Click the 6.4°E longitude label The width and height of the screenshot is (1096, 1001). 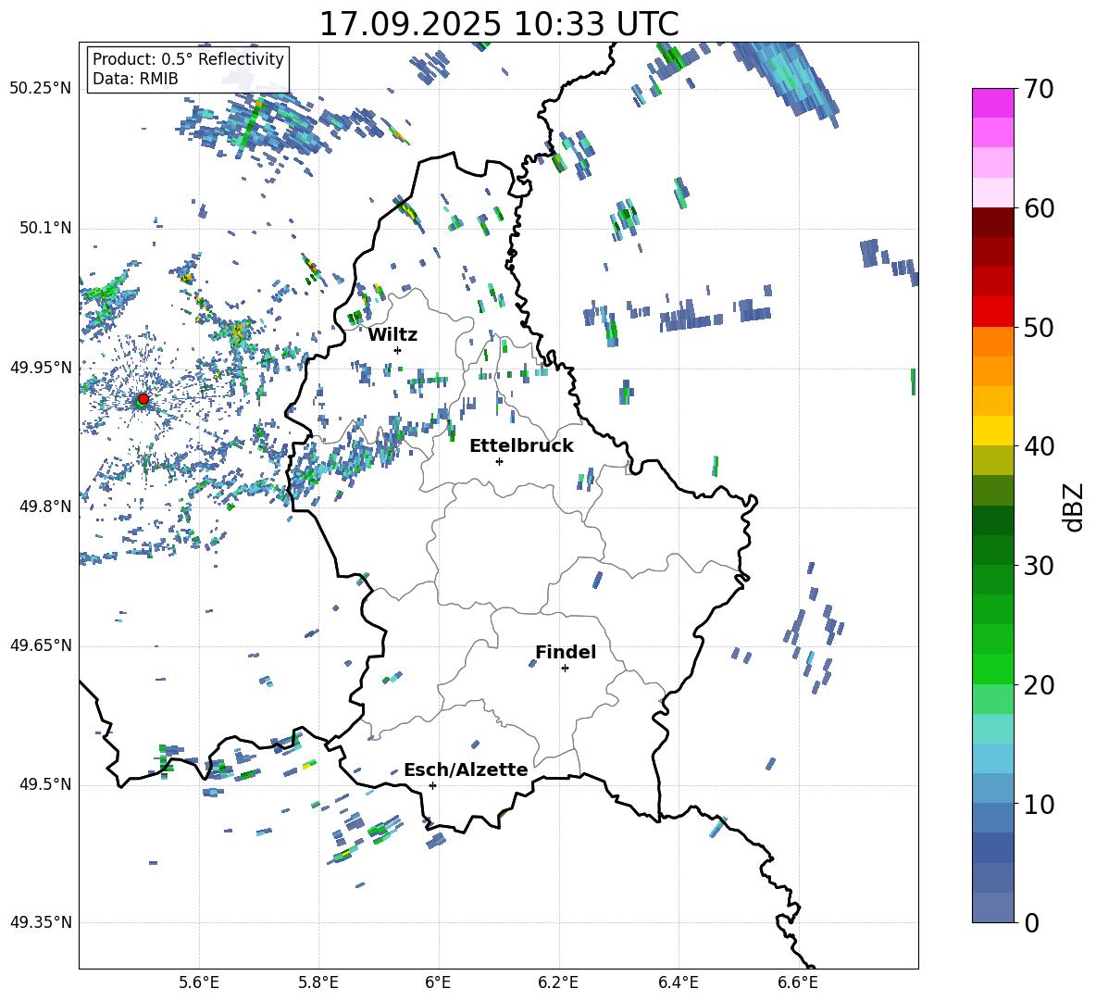(678, 982)
